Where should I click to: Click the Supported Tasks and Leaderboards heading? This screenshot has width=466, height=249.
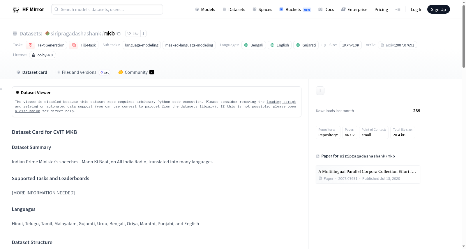(50, 178)
